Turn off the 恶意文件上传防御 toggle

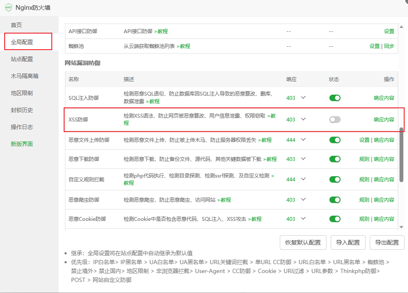click(335, 140)
